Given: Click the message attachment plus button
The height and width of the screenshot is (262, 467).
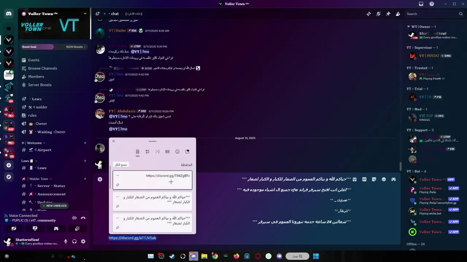Looking at the screenshot, I should [100, 179].
